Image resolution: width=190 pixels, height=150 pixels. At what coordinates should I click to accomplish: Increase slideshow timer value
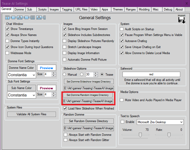tap(96, 73)
